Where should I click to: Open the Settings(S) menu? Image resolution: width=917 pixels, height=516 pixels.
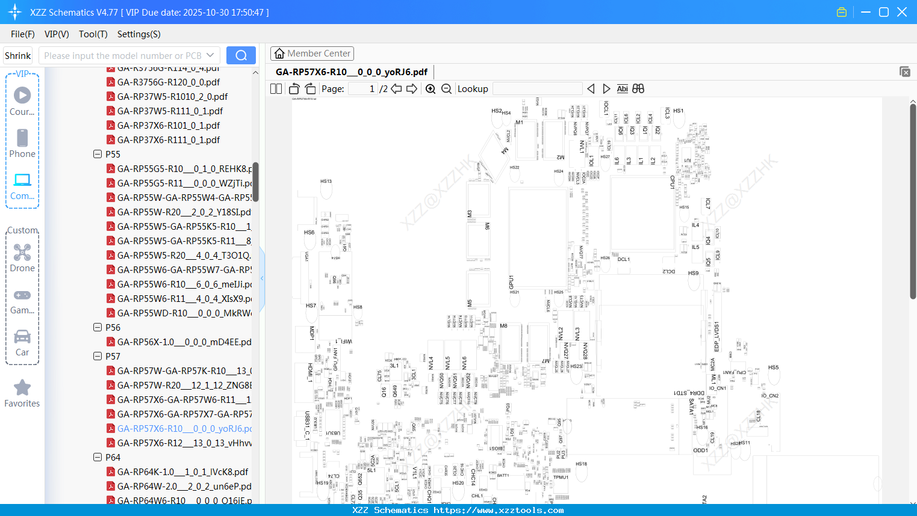pyautogui.click(x=139, y=34)
